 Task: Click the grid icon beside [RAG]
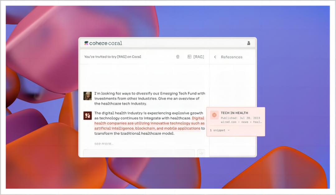189,57
